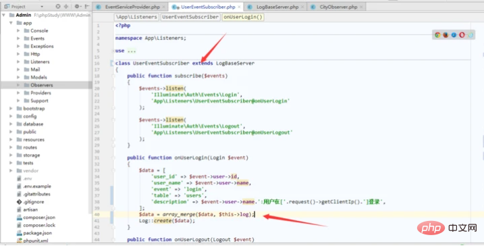The height and width of the screenshot is (250, 484).
Task: Expand the Console folder
Action: pos(18,30)
